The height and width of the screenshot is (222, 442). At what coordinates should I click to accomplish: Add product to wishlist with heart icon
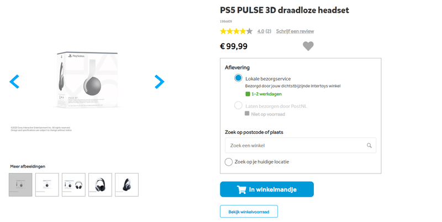click(308, 46)
